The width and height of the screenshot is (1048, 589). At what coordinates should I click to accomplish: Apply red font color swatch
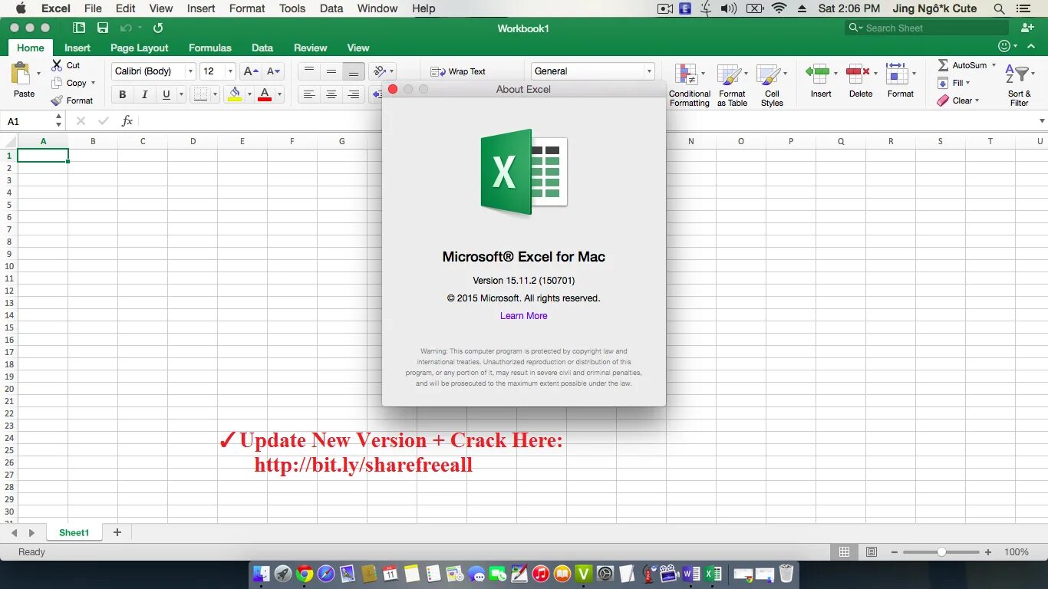[x=265, y=94]
